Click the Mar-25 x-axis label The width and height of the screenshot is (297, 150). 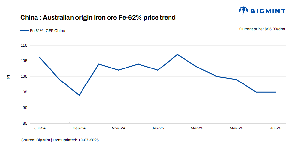pos(197,128)
